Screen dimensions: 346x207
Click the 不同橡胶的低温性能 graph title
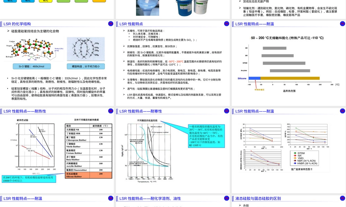click(x=147, y=120)
